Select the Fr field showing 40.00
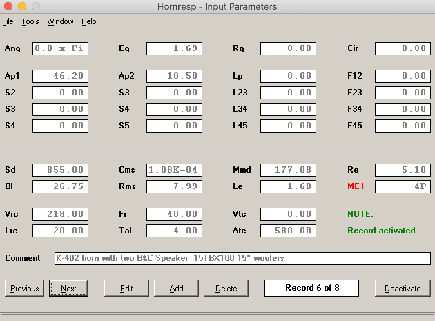 (x=174, y=214)
